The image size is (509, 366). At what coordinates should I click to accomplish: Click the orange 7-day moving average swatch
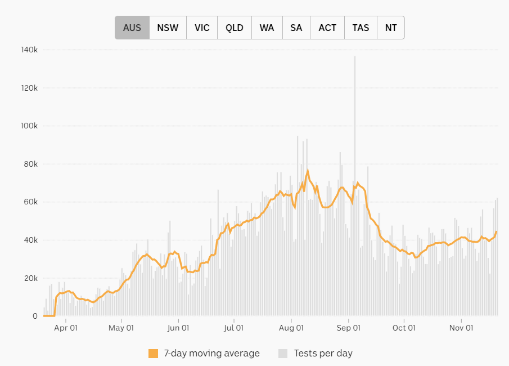pos(153,354)
